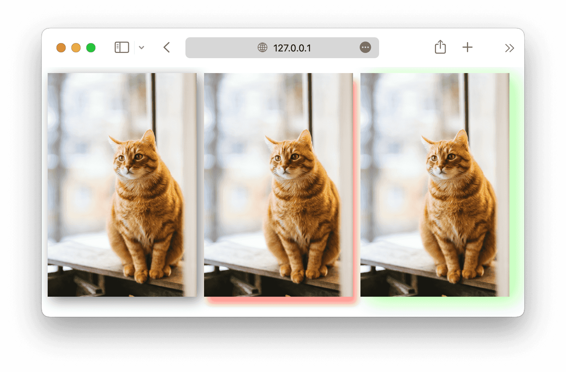Add a new tab with plus icon

(467, 47)
